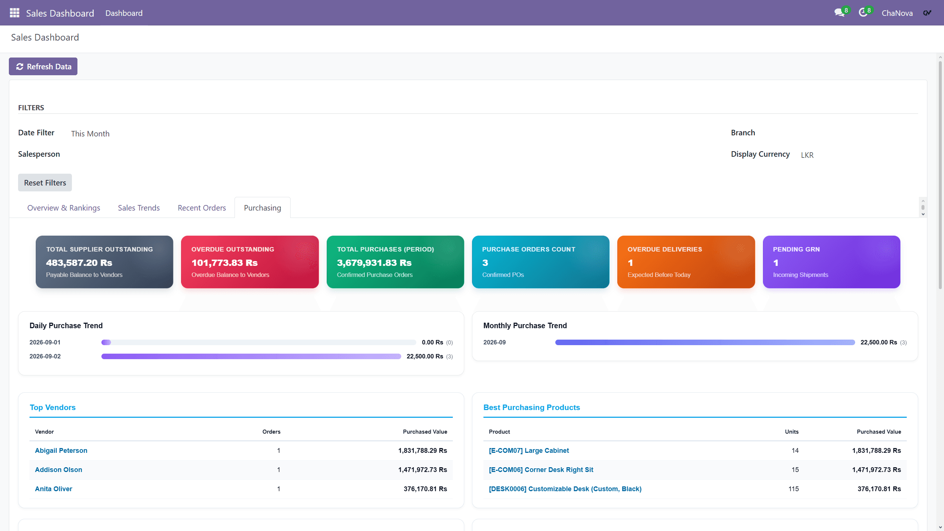Click the Overdue Deliveries card
Viewport: 944px width, 531px height.
(x=686, y=262)
